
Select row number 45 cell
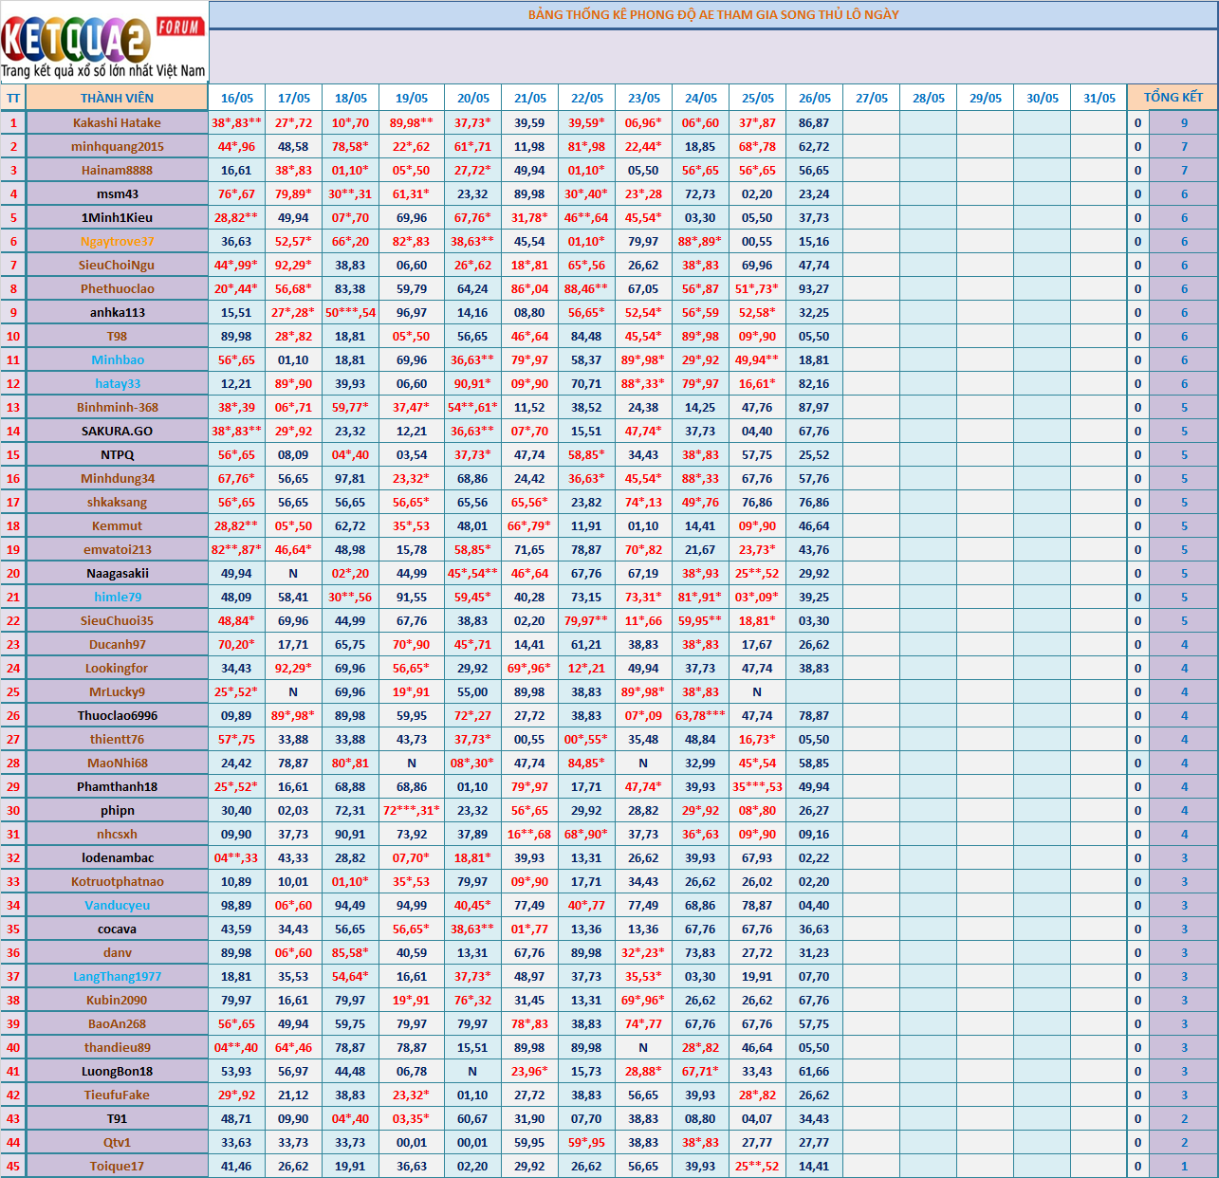coord(13,1166)
